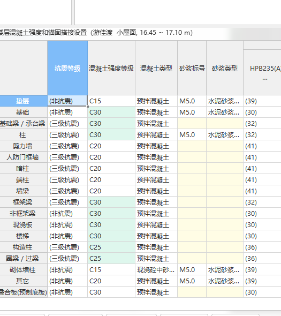Click the 混凝土类型 column header
This screenshot has width=281, height=316.
coord(156,68)
